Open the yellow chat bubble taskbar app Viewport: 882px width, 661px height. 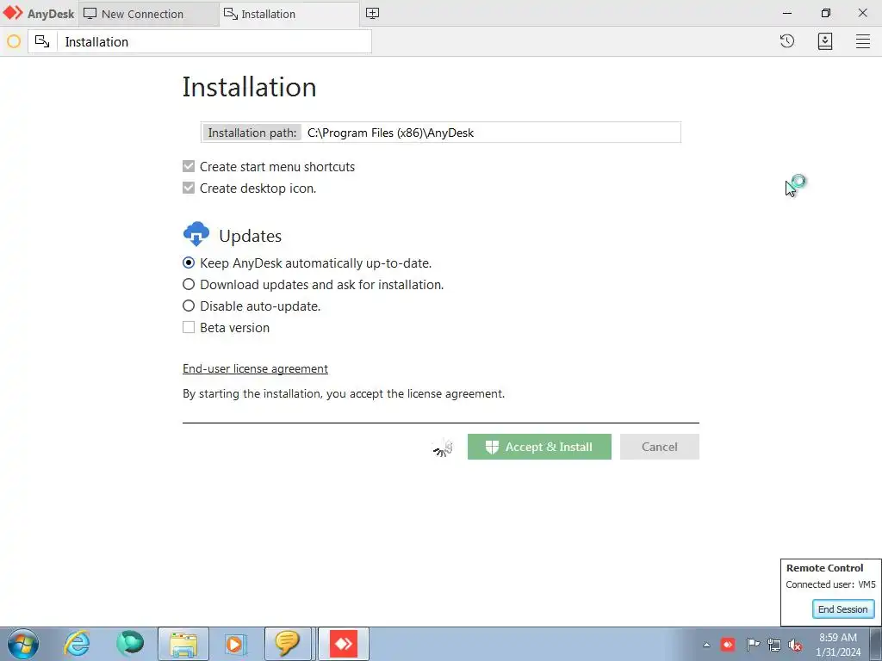tap(288, 644)
